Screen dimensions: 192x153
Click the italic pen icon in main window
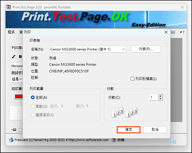13,57
